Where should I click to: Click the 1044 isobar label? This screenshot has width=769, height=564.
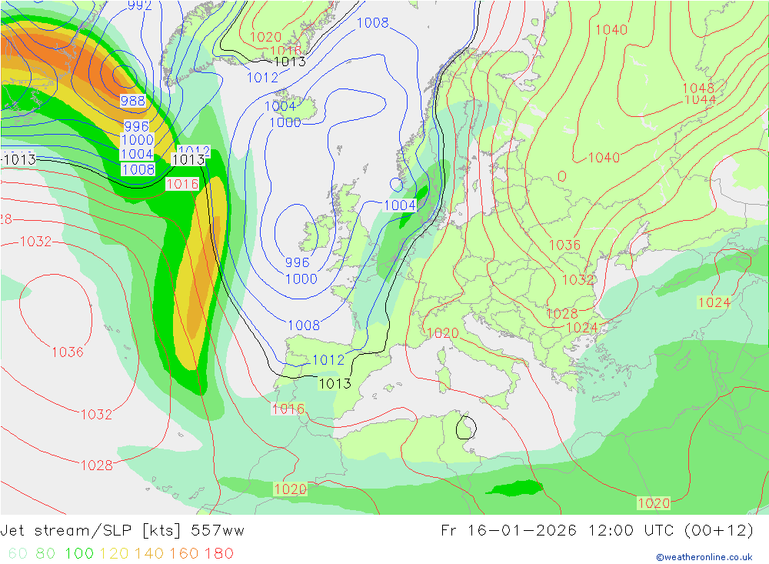700,100
